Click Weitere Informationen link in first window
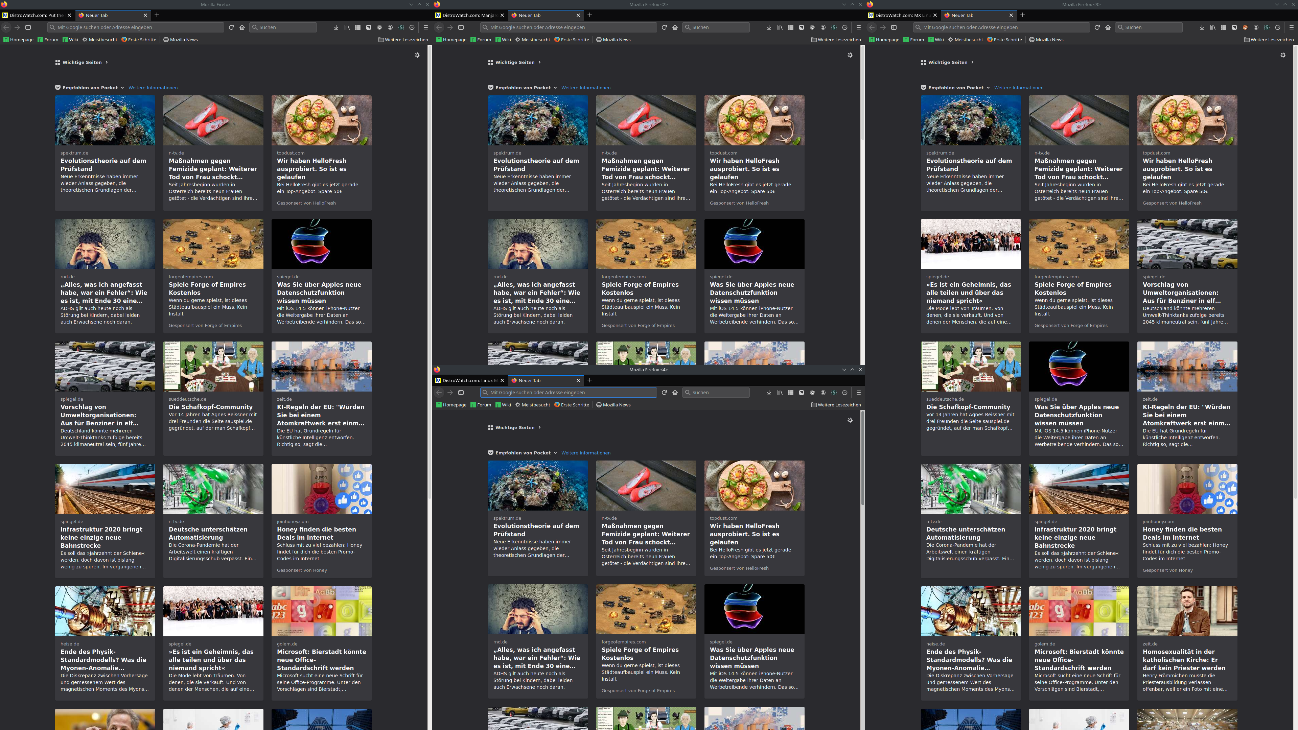Viewport: 1298px width, 730px height. pos(153,88)
